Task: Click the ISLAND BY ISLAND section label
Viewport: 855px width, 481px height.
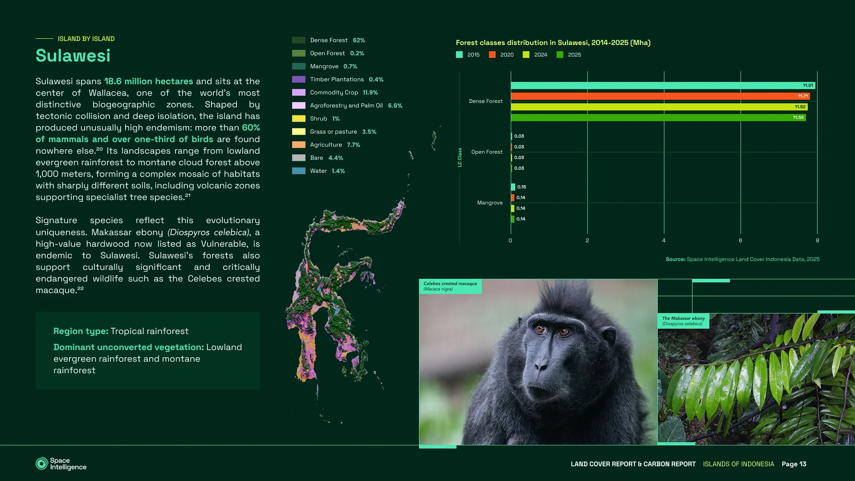Action: pyautogui.click(x=86, y=39)
